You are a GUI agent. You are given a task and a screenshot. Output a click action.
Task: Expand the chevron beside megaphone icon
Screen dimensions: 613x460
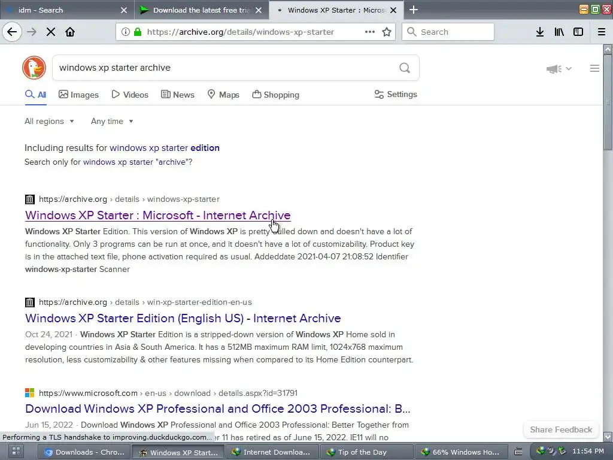click(569, 68)
